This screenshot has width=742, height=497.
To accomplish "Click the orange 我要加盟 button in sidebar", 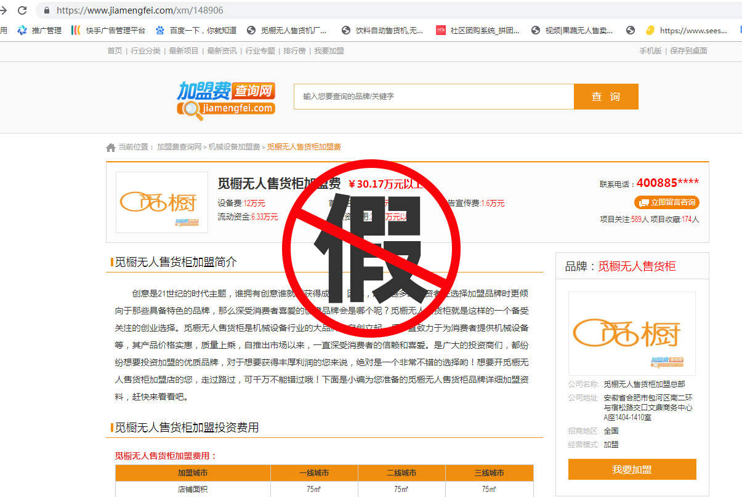I will 632,469.
